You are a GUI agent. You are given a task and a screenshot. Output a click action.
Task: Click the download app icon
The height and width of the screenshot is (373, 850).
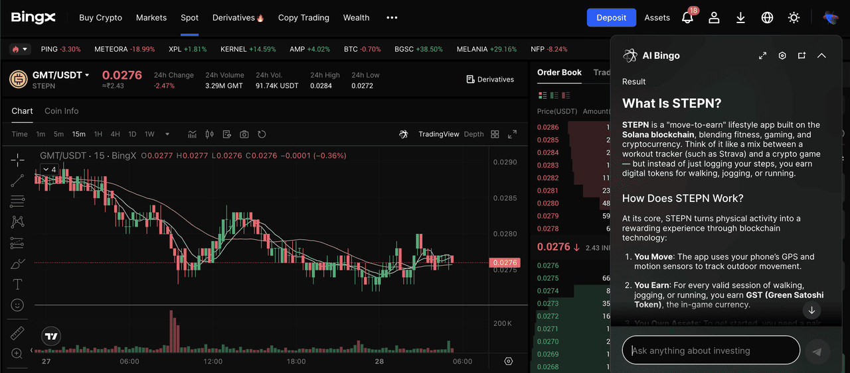tap(740, 18)
